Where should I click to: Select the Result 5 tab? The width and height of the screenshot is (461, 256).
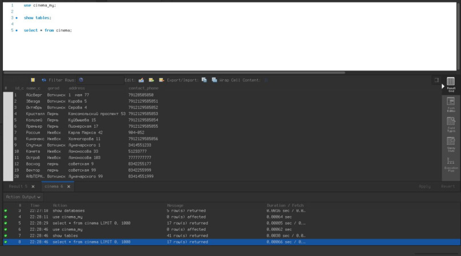[18, 186]
